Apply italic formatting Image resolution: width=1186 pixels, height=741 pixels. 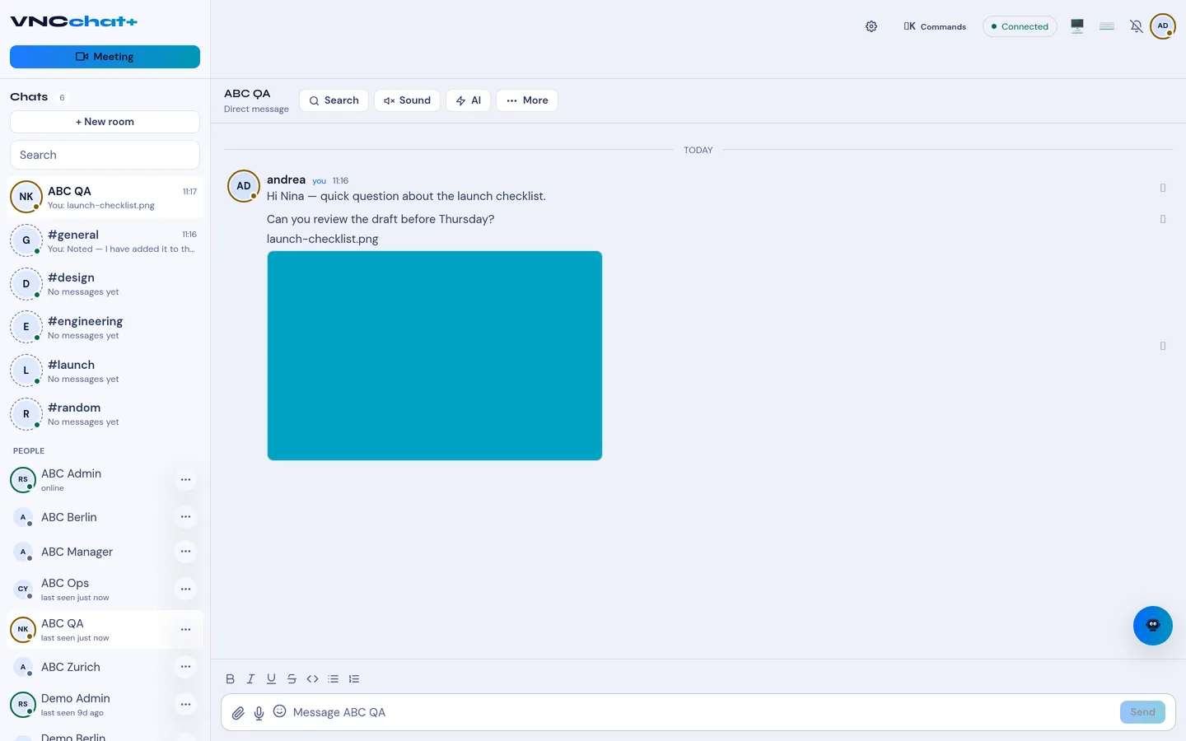pos(251,679)
